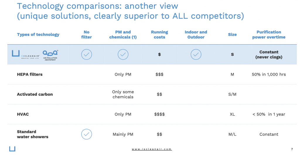The width and height of the screenshot is (300, 157).
Task: Select the Purification power overtime header
Action: [x=269, y=35]
